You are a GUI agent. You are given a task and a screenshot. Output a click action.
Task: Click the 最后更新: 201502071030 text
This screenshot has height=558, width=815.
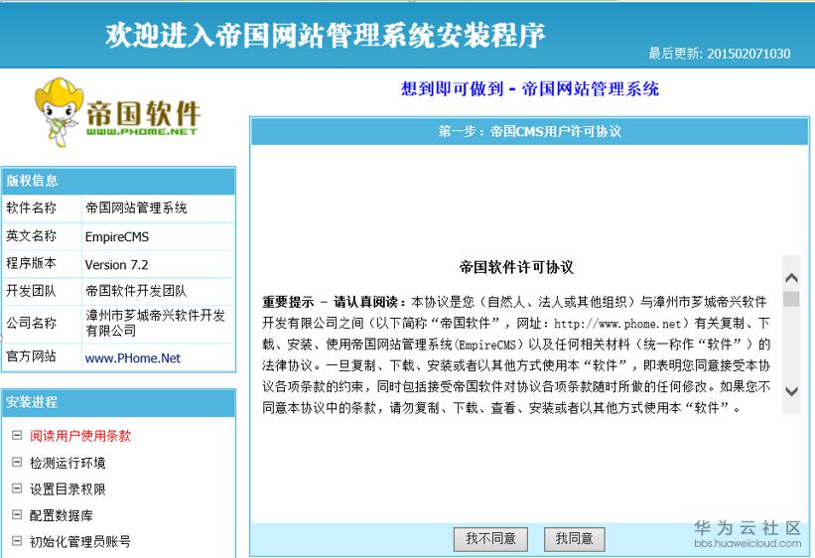(x=720, y=54)
